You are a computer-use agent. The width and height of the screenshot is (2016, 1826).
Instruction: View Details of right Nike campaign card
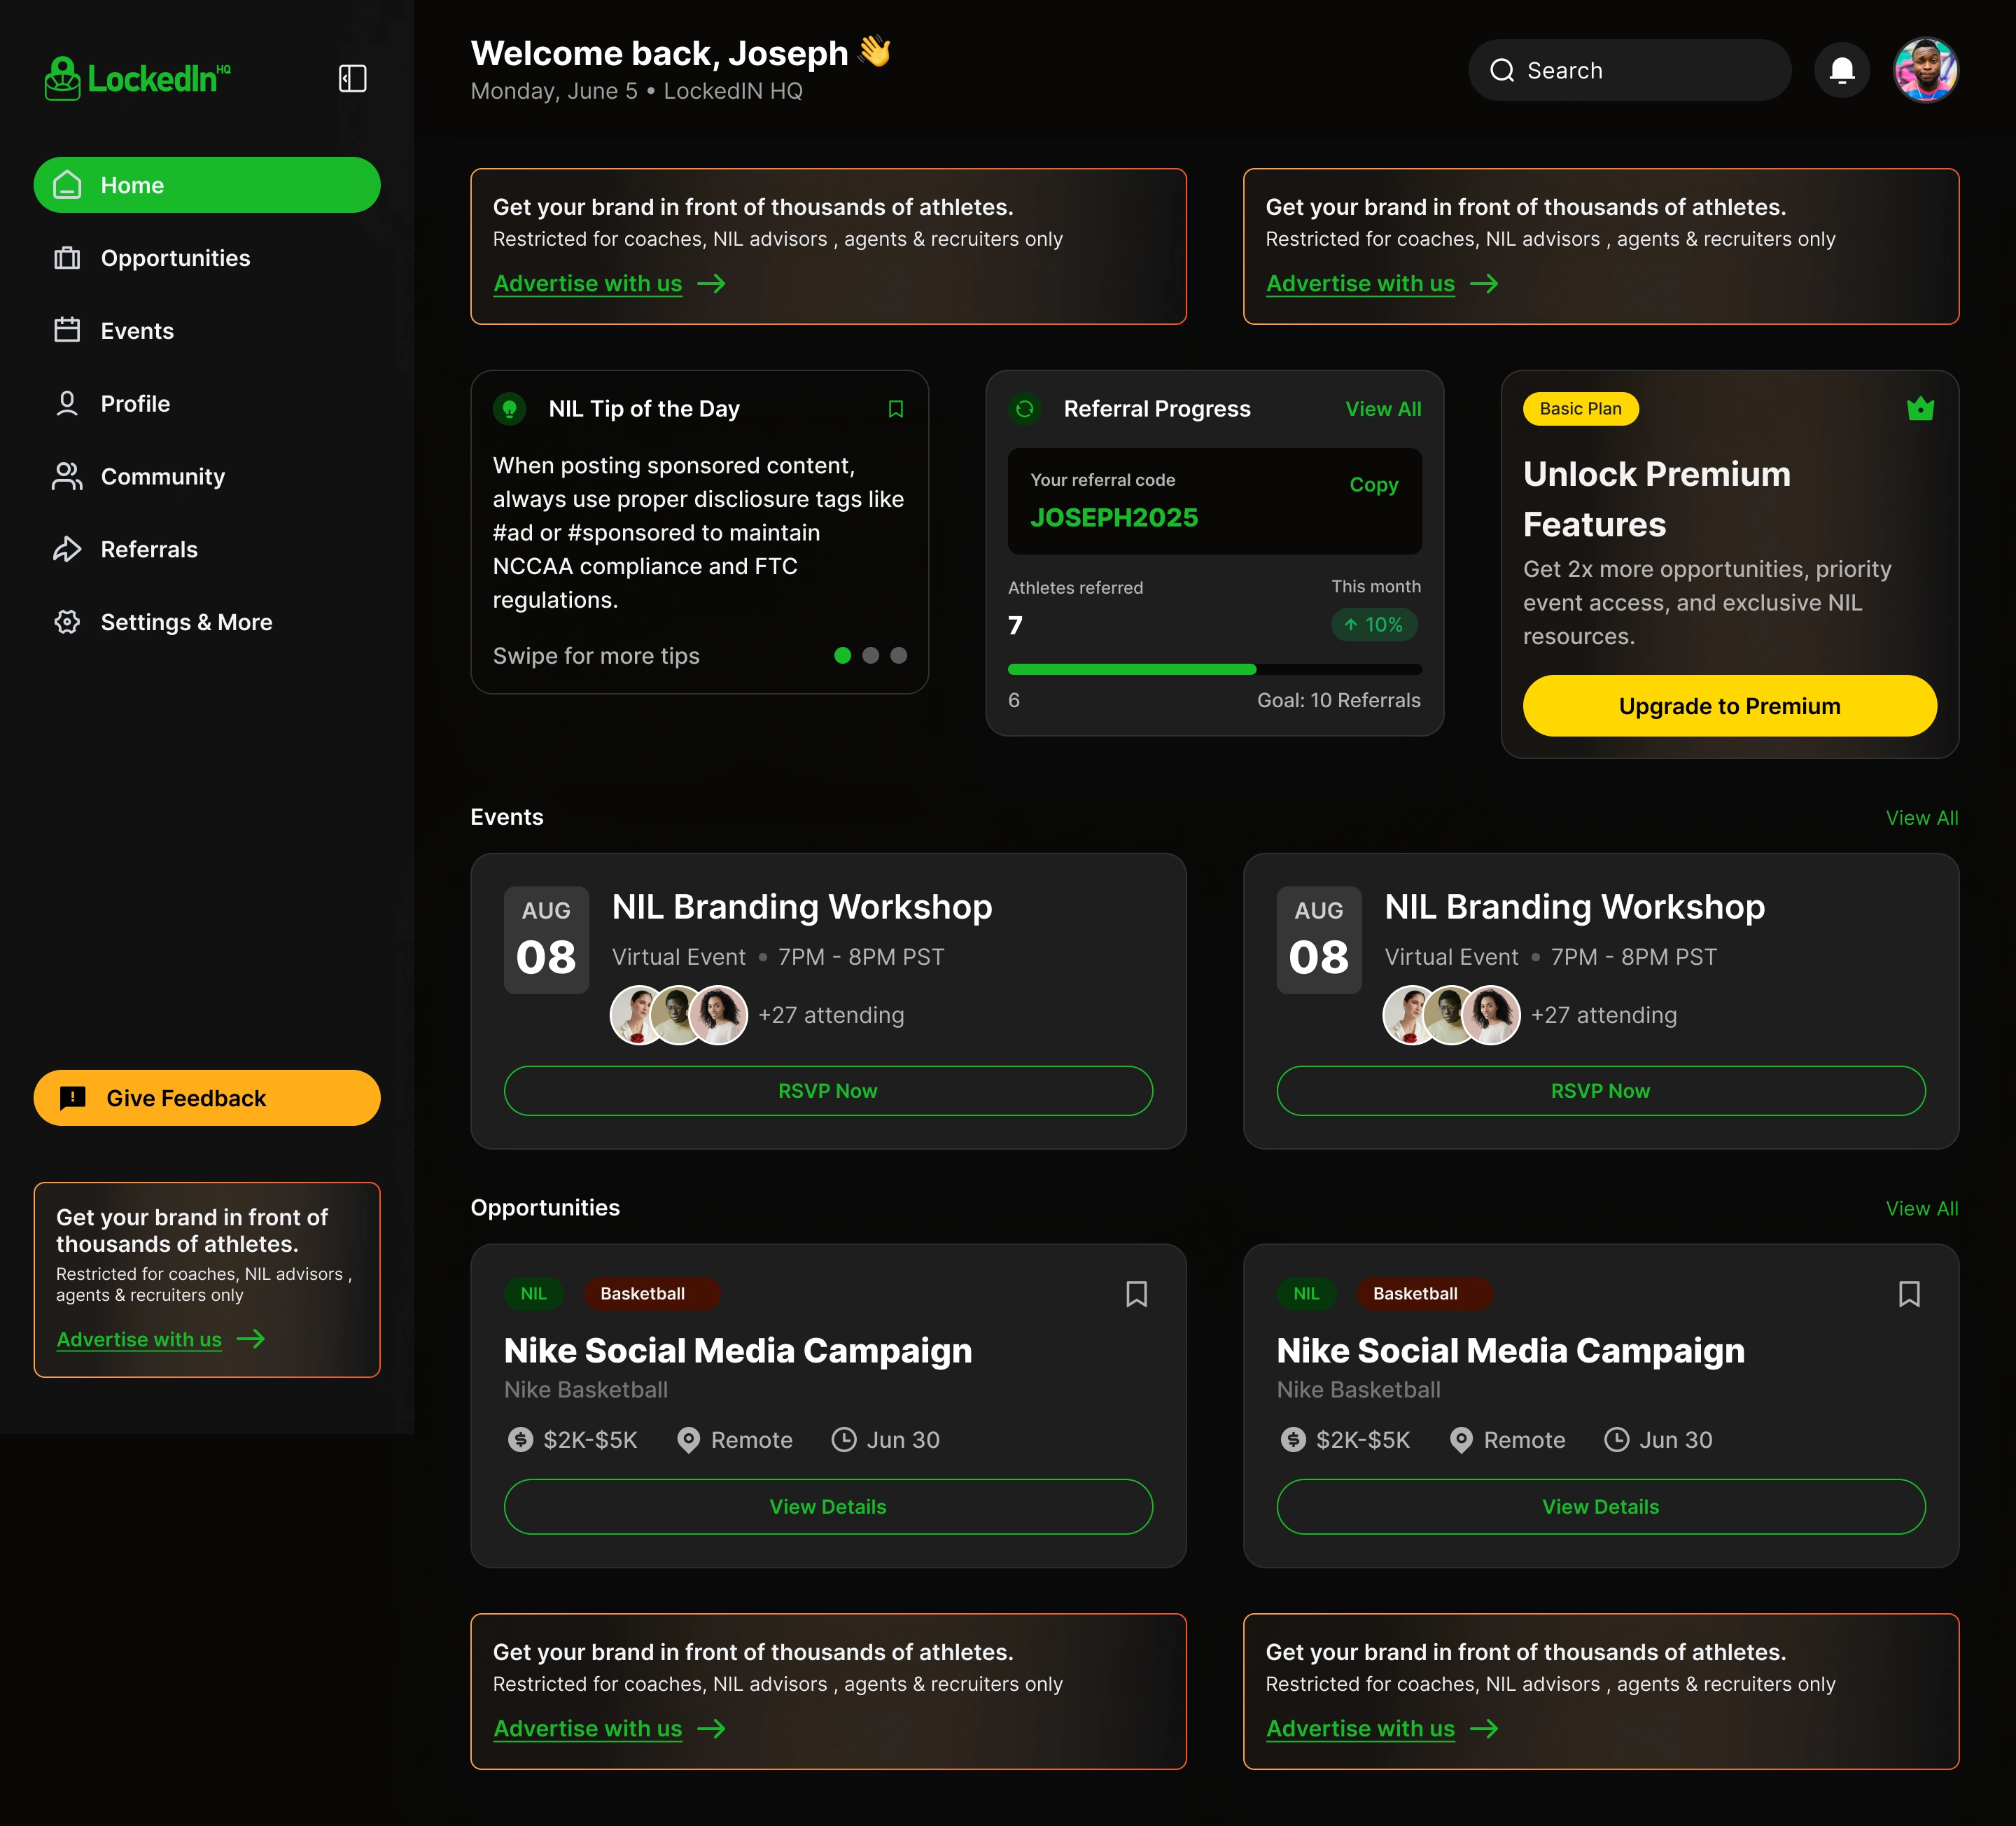click(1601, 1507)
